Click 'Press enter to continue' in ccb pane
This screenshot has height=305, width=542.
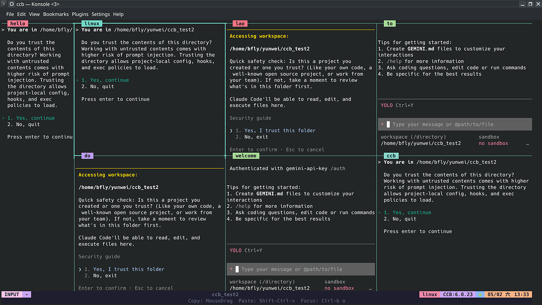click(x=418, y=231)
